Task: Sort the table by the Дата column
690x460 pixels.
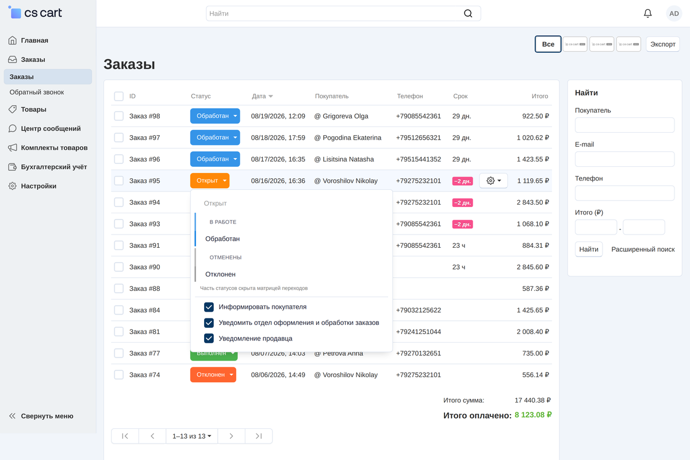Action: point(262,96)
